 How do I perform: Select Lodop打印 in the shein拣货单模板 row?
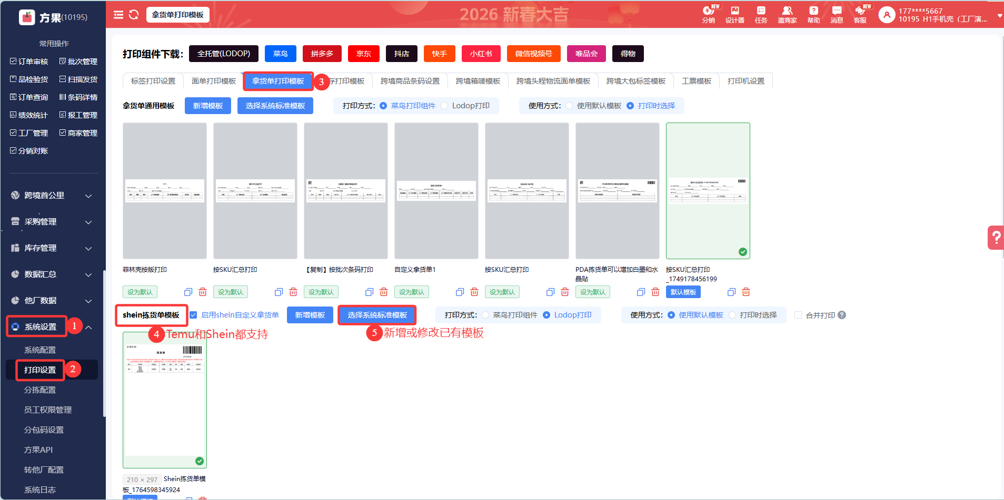[x=546, y=315]
